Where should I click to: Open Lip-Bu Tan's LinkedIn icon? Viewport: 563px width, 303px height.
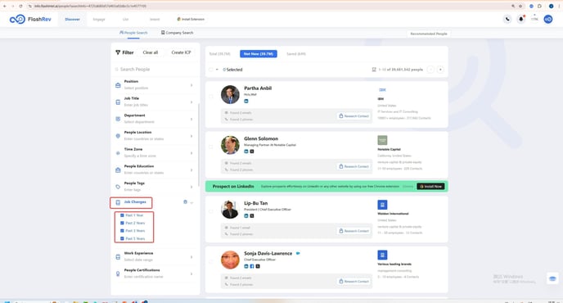[x=246, y=215]
